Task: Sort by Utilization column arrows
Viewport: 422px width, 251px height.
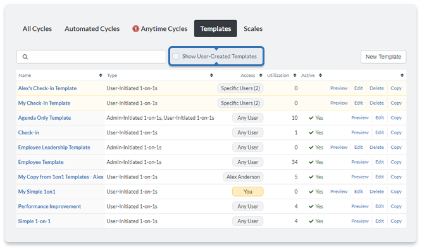Action: pyautogui.click(x=295, y=75)
